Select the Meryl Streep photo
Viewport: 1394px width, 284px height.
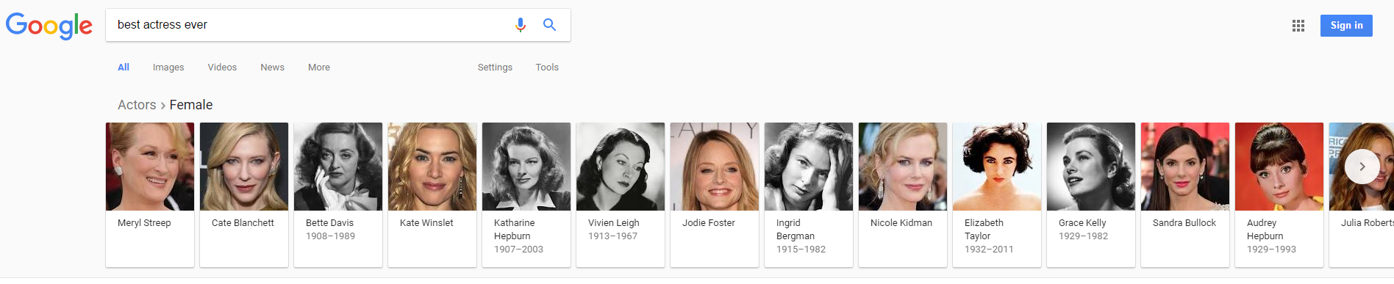[150, 167]
